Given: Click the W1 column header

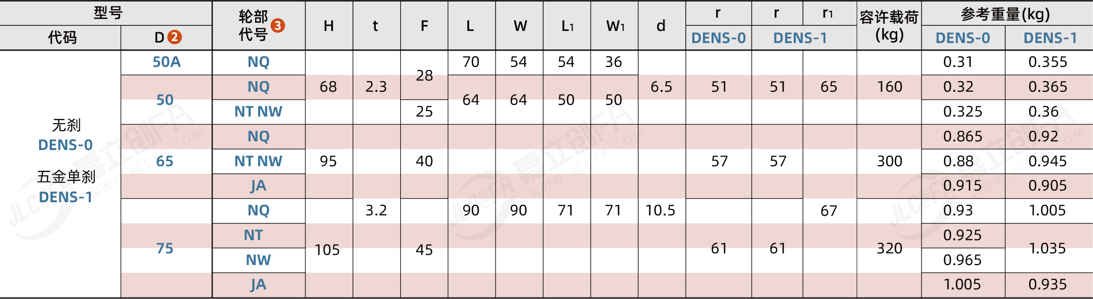Looking at the screenshot, I should tap(615, 26).
